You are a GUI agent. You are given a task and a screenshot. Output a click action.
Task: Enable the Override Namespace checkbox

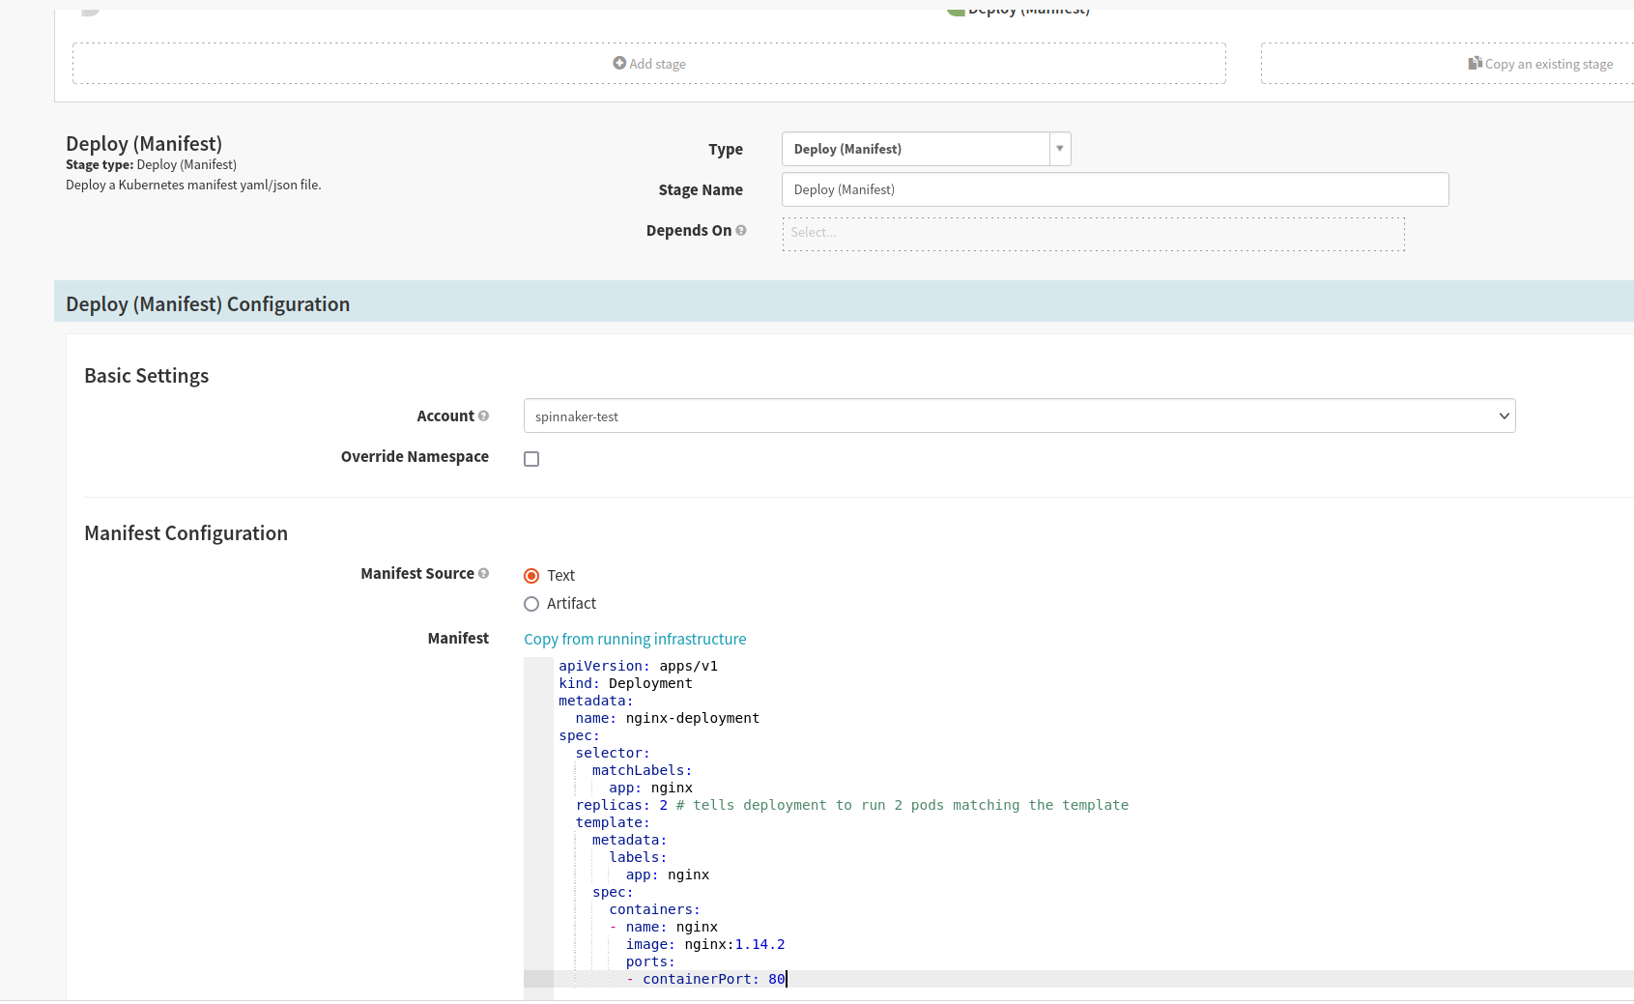531,459
